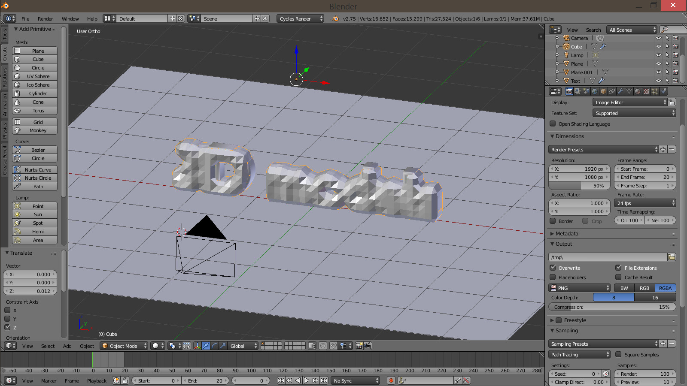Click the Cube modifier wrench icon in outliner
The image size is (687, 386).
point(603,46)
